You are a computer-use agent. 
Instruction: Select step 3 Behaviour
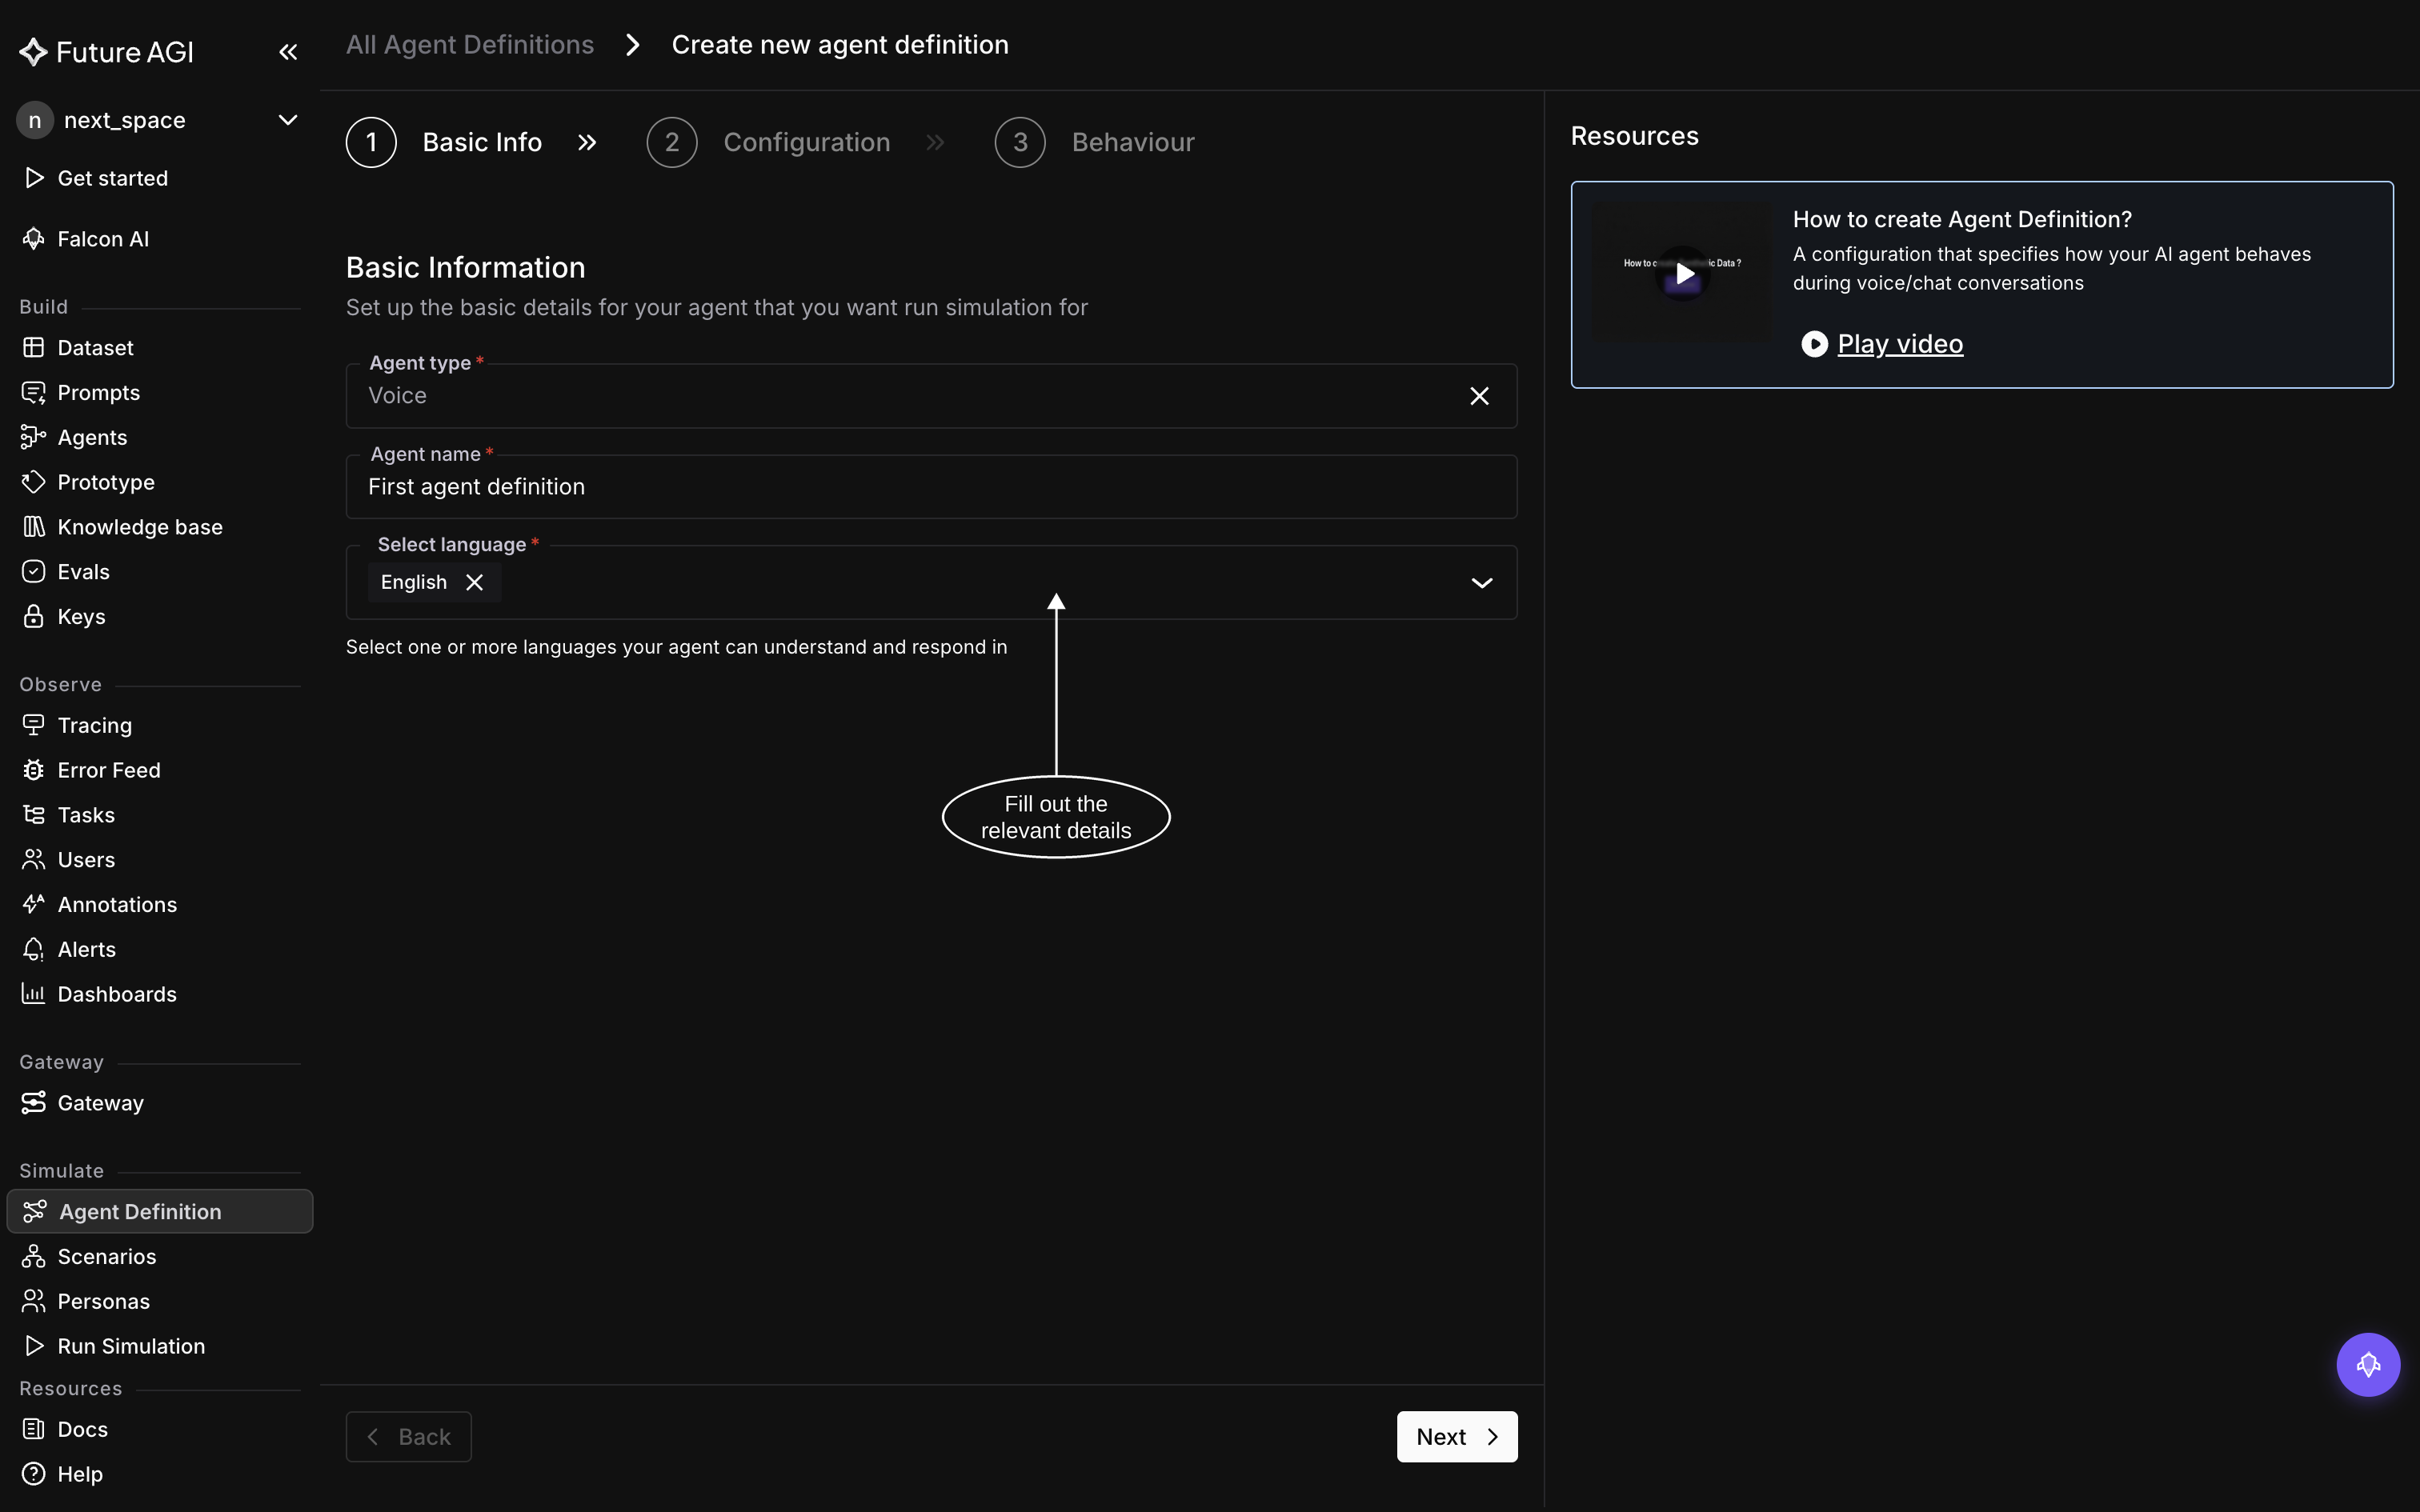(x=1094, y=142)
